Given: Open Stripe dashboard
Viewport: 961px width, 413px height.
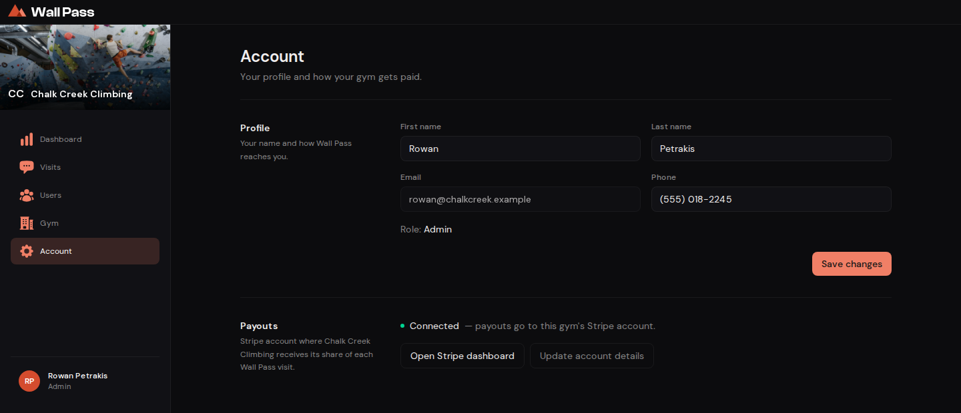Looking at the screenshot, I should tap(462, 356).
